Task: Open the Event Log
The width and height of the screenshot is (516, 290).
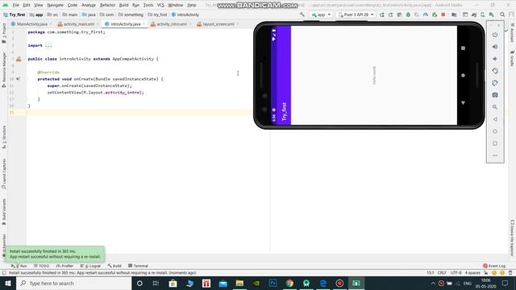Action: [494, 266]
